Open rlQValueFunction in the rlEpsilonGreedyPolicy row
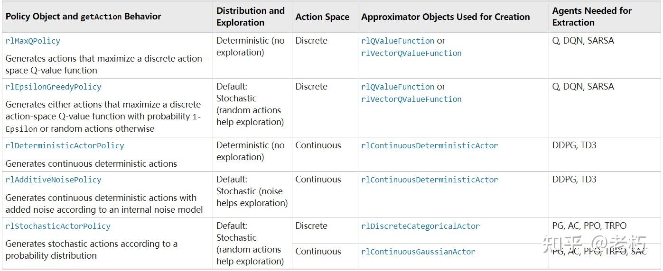The width and height of the screenshot is (663, 271). pos(398,87)
